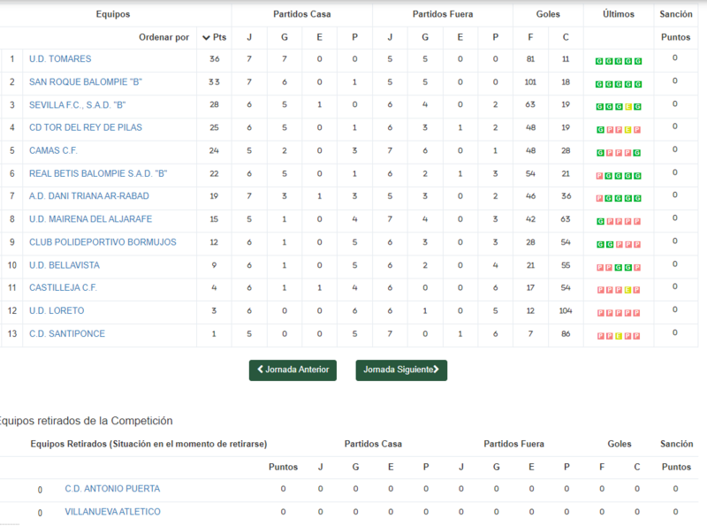Go to Jornada Anterior
The image size is (707, 526).
293,370
